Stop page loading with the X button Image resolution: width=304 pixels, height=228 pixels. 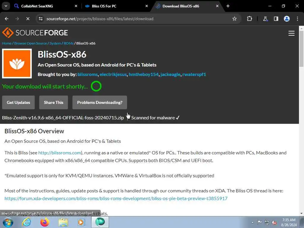[x=28, y=19]
